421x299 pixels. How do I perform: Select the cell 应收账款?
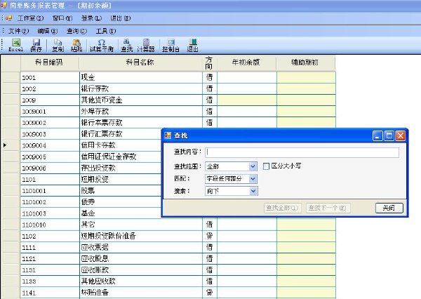(141, 270)
